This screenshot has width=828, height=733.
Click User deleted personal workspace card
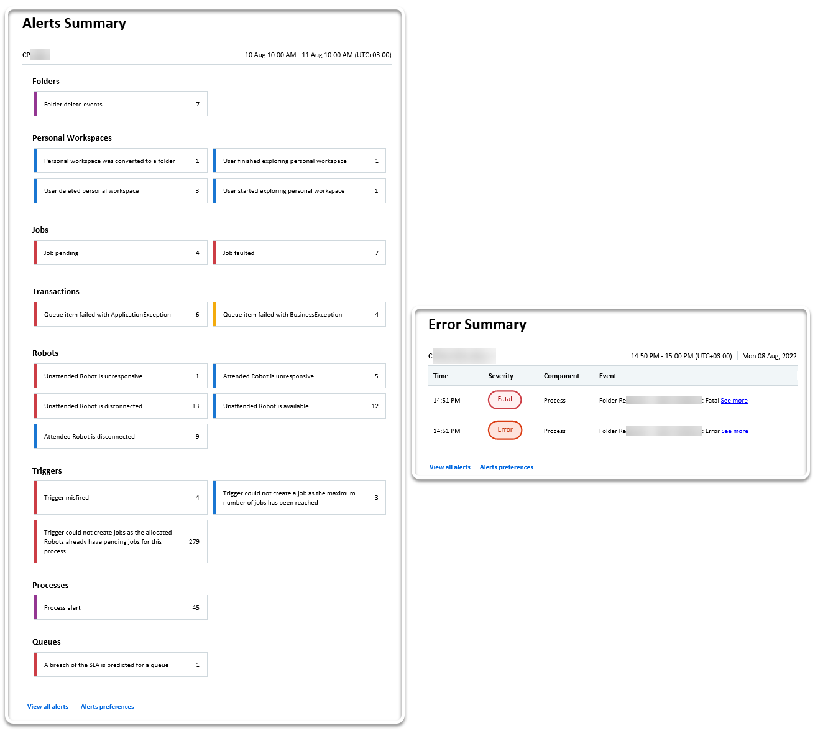[x=121, y=190]
